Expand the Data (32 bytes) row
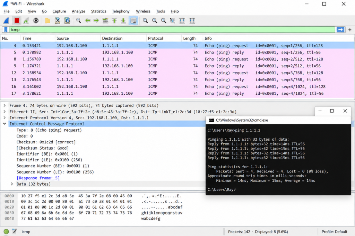Image resolution: width=355 pixels, height=236 pixels. [x=12, y=184]
